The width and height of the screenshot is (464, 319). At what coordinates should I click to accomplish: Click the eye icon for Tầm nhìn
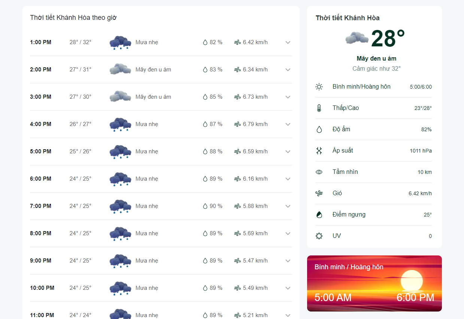click(x=319, y=172)
